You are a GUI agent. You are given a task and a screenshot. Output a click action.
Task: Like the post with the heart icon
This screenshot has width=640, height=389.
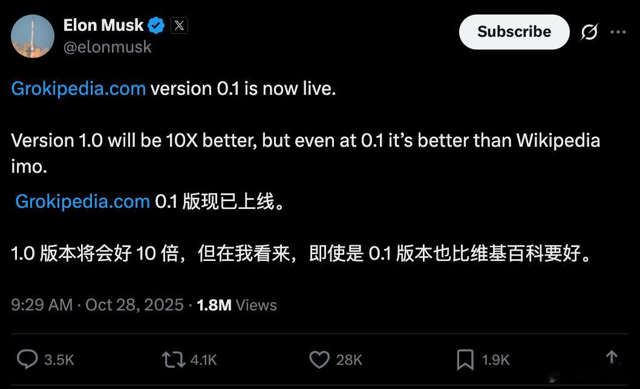(x=319, y=359)
